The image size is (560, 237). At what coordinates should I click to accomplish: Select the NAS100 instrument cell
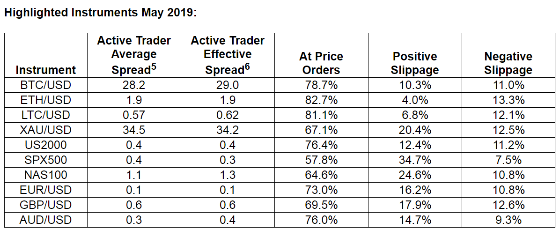pos(45,175)
